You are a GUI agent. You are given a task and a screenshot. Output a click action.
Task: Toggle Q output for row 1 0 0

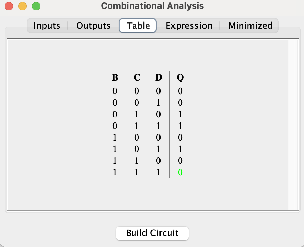click(x=180, y=137)
